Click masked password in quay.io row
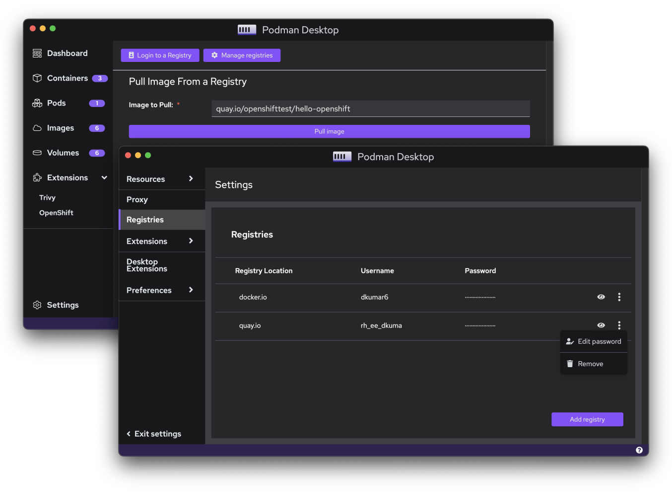The height and width of the screenshot is (493, 672). [480, 326]
